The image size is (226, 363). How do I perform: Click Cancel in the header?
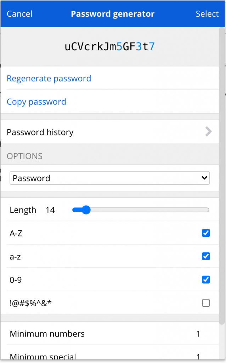click(x=19, y=14)
